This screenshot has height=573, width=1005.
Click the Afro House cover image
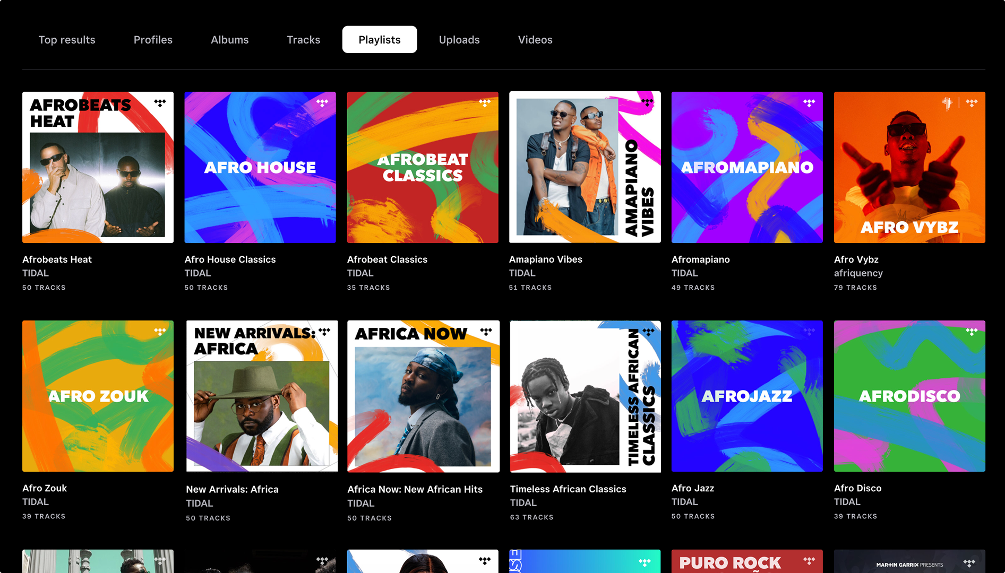coord(260,167)
